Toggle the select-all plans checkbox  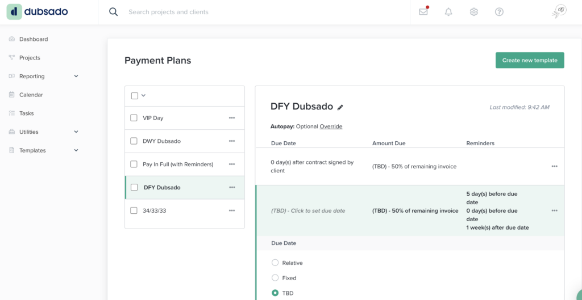pos(134,95)
